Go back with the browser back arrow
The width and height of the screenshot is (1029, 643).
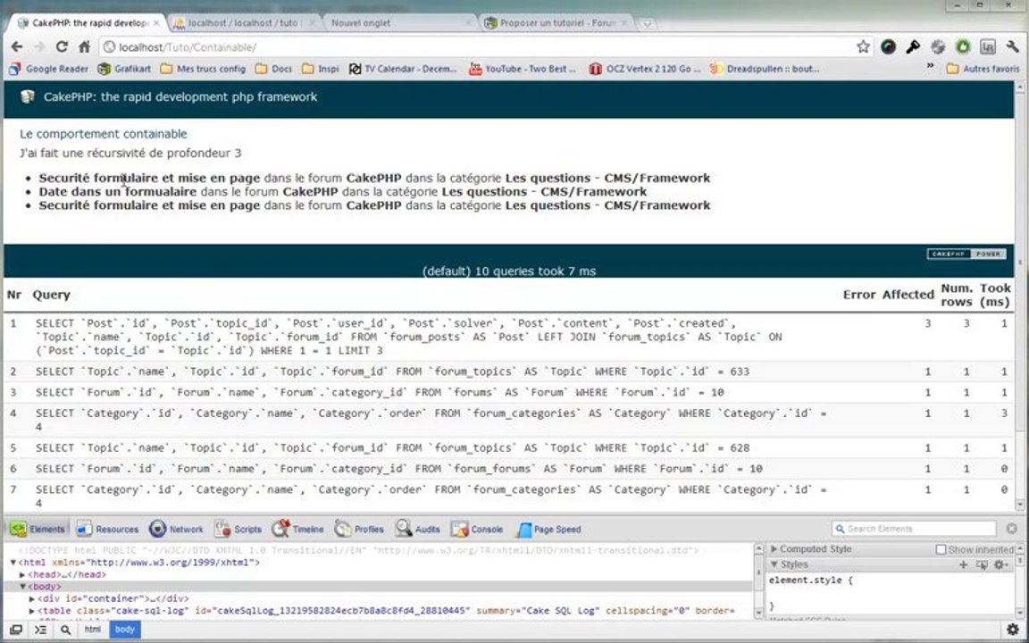click(17, 46)
